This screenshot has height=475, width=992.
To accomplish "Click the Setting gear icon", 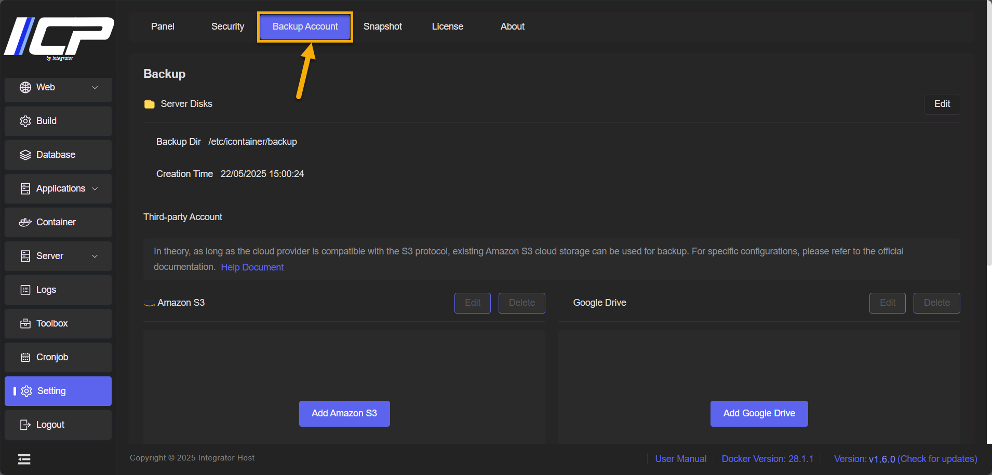I will (x=26, y=391).
